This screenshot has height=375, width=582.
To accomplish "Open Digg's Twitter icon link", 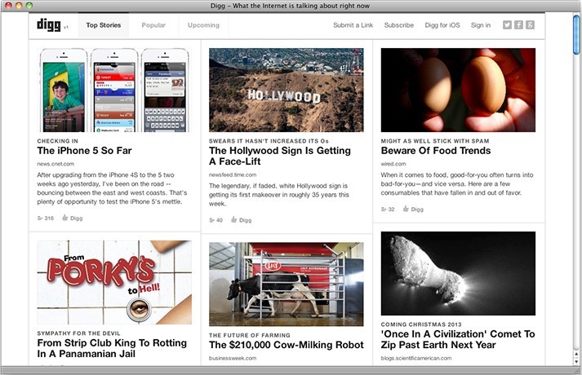I will click(x=507, y=24).
